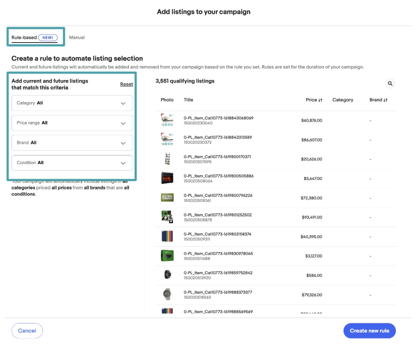Open thumbnail for item 150020230040
This screenshot has height=357, width=417.
click(x=167, y=120)
